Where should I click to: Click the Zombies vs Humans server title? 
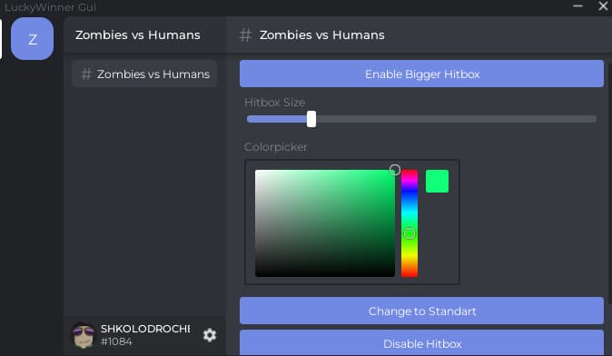pyautogui.click(x=138, y=35)
